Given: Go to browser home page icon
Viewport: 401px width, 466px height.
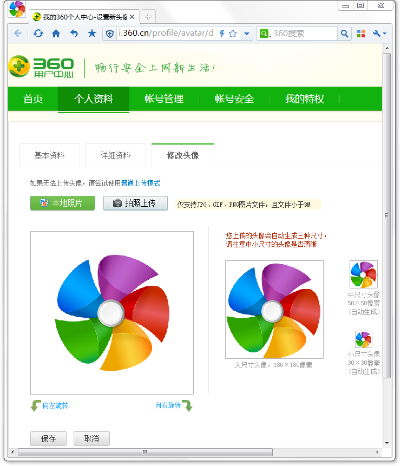Looking at the screenshot, I should (56, 34).
